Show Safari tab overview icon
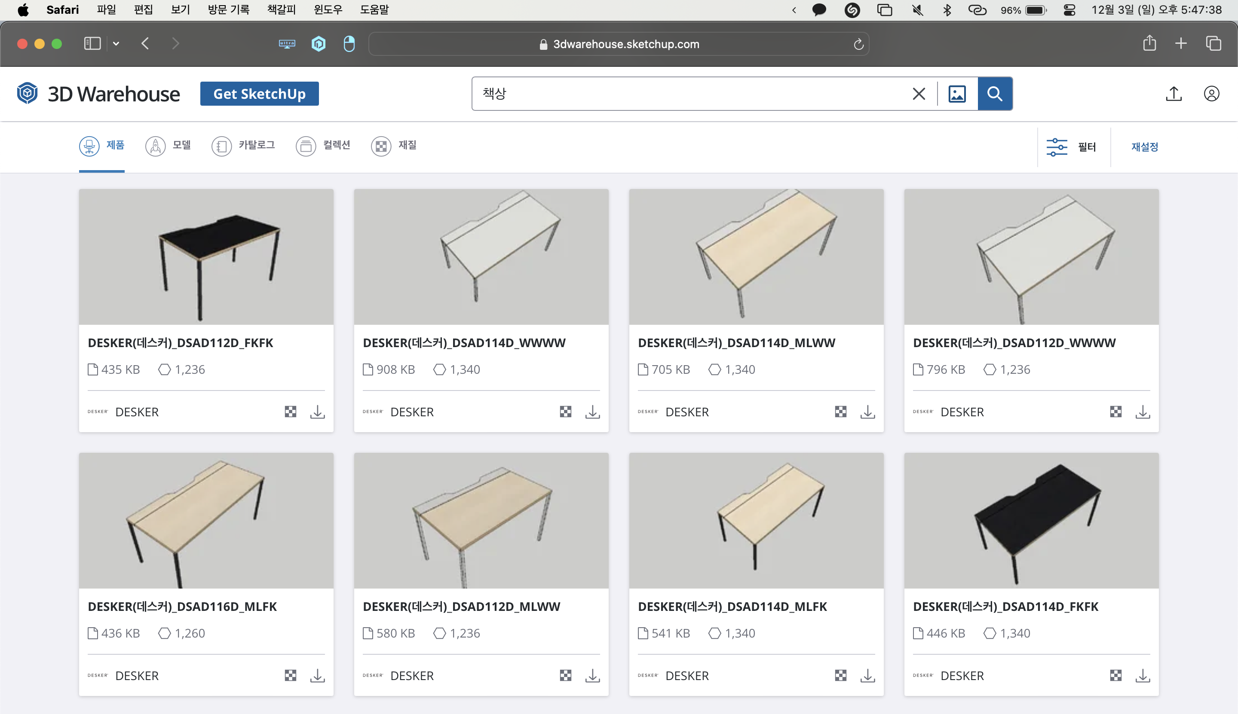The image size is (1238, 714). pos(1213,44)
